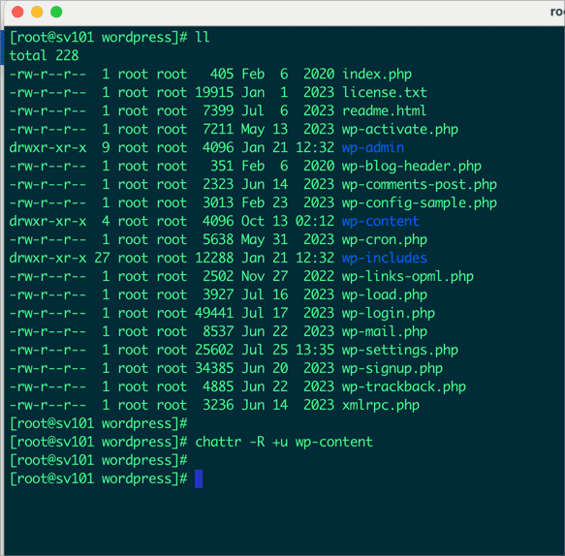Click the 'wp-login.php' file name

pos(389,313)
